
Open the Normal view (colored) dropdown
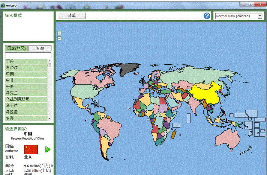(239, 16)
